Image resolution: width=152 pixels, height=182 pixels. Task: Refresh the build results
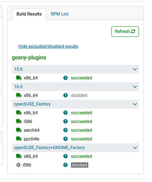point(125,31)
